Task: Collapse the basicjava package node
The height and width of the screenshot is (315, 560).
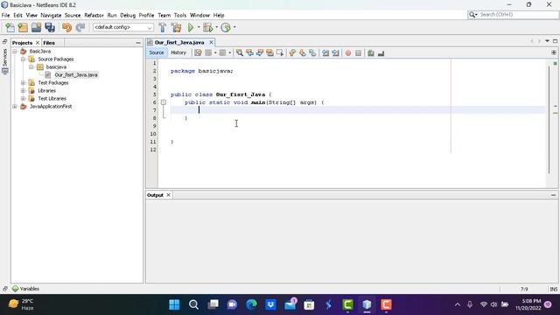Action: (31, 67)
